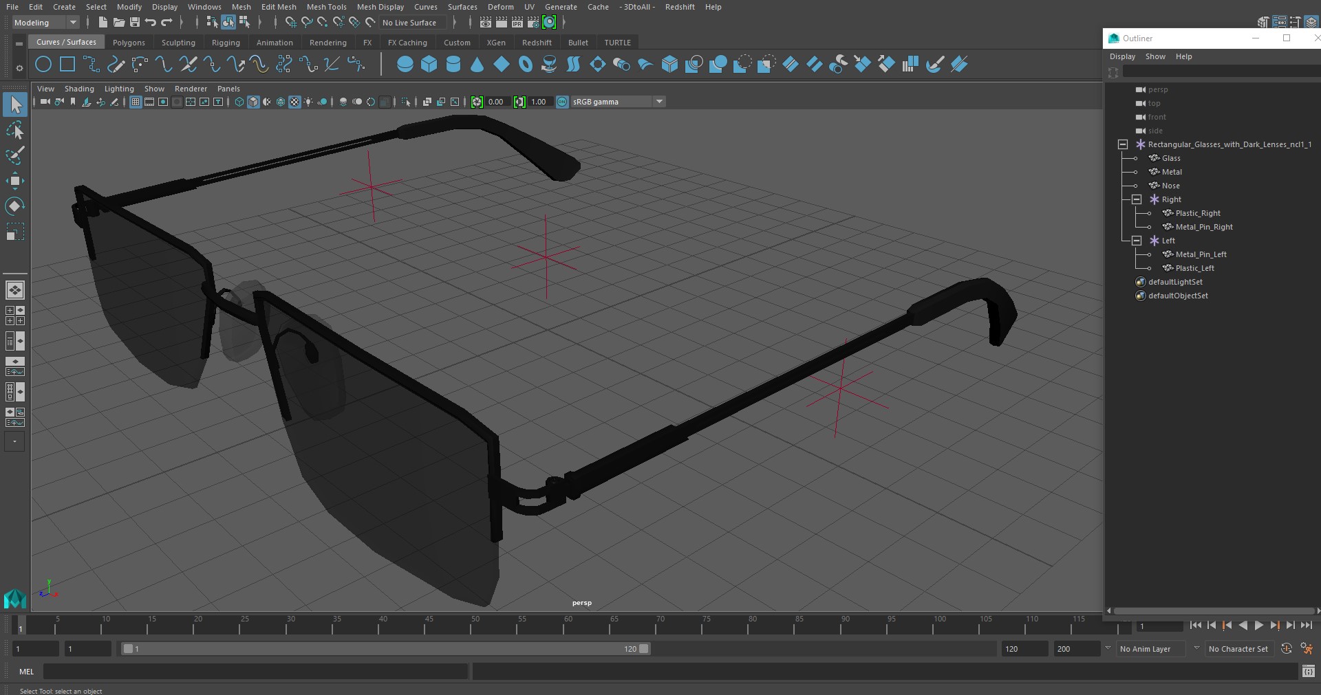Open the No Character Set dropdown
This screenshot has height=695, width=1321.
point(1239,649)
